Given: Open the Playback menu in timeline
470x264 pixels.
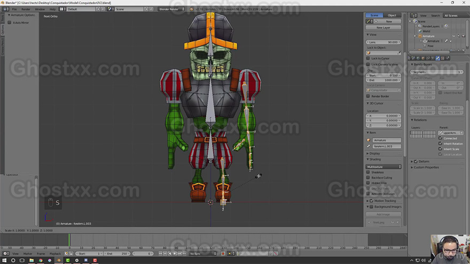Looking at the screenshot, I should [x=55, y=253].
